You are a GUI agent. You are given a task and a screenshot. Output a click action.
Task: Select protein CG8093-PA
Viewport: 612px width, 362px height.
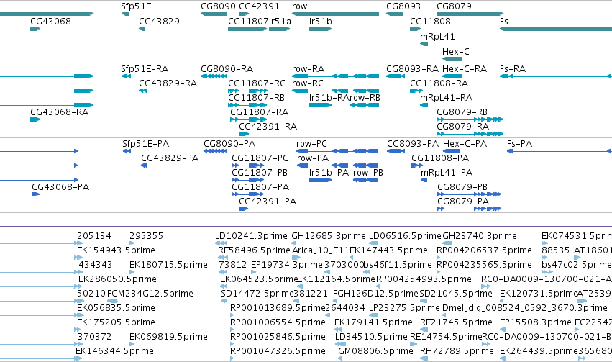pyautogui.click(x=413, y=144)
